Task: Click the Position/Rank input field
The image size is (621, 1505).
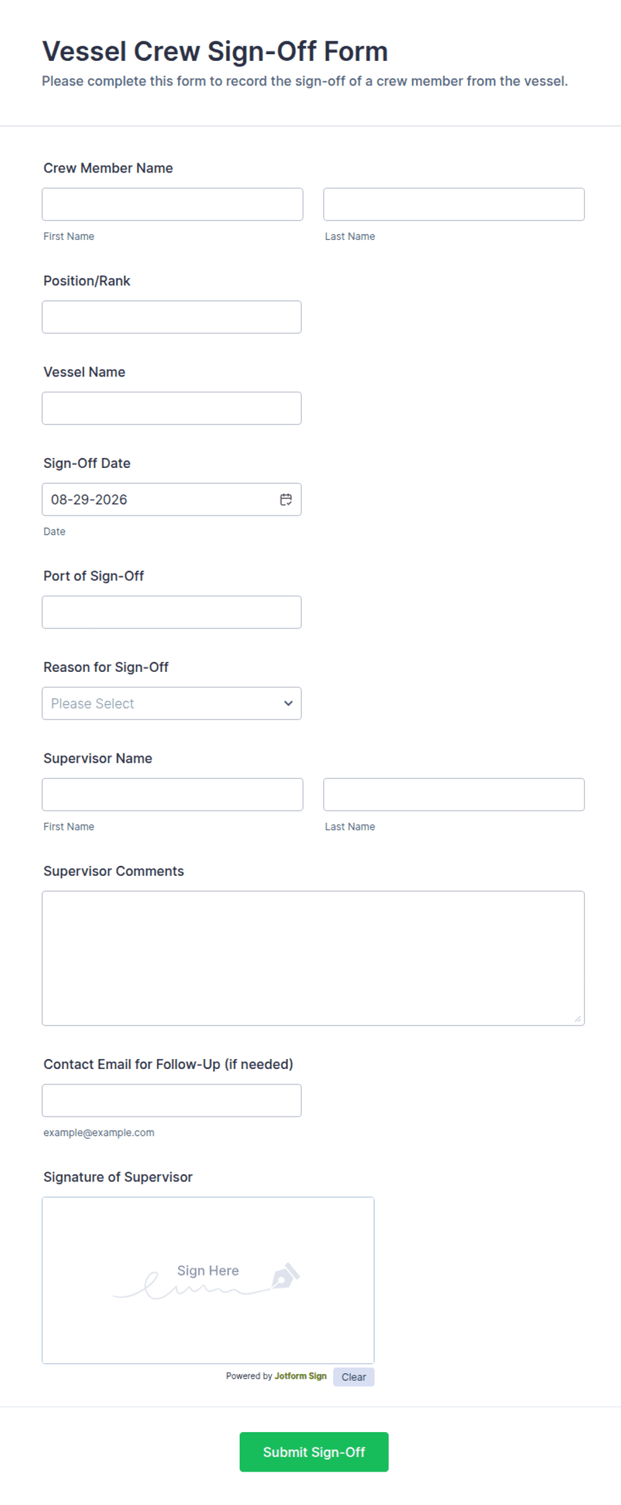Action: coord(172,317)
